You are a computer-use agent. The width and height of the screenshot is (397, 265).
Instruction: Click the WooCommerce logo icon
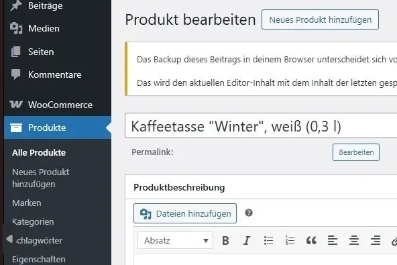pyautogui.click(x=16, y=105)
